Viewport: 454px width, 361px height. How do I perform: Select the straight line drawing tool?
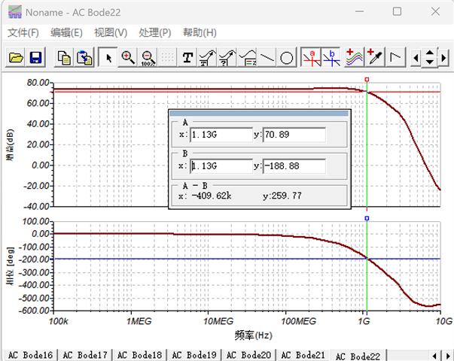[267, 57]
